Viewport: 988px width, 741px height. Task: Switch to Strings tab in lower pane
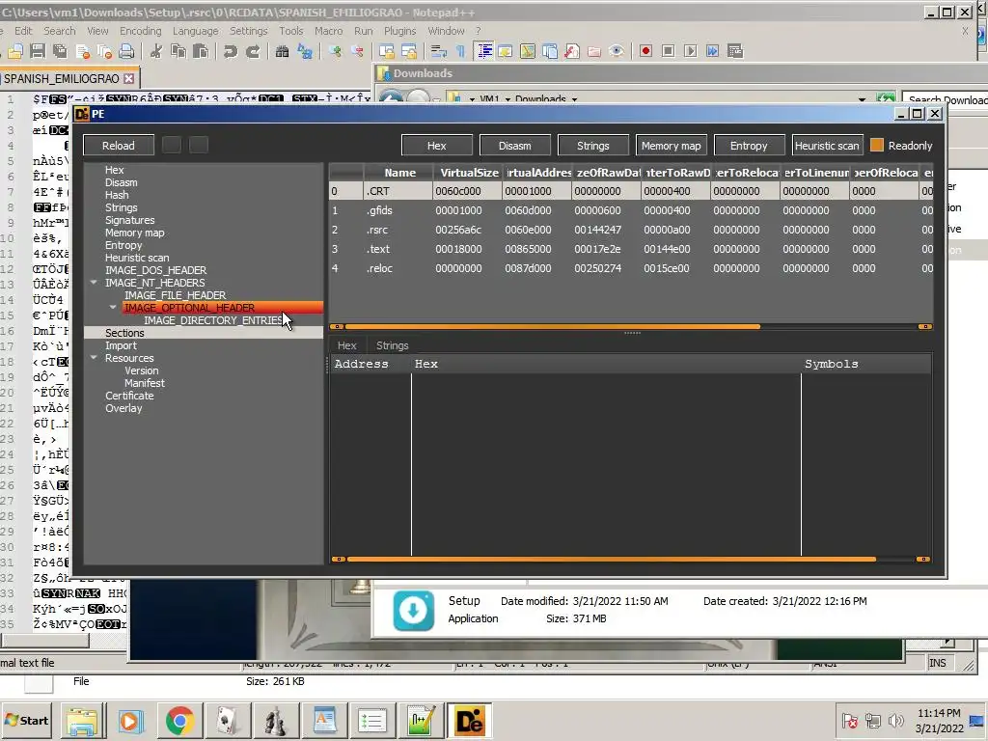392,345
